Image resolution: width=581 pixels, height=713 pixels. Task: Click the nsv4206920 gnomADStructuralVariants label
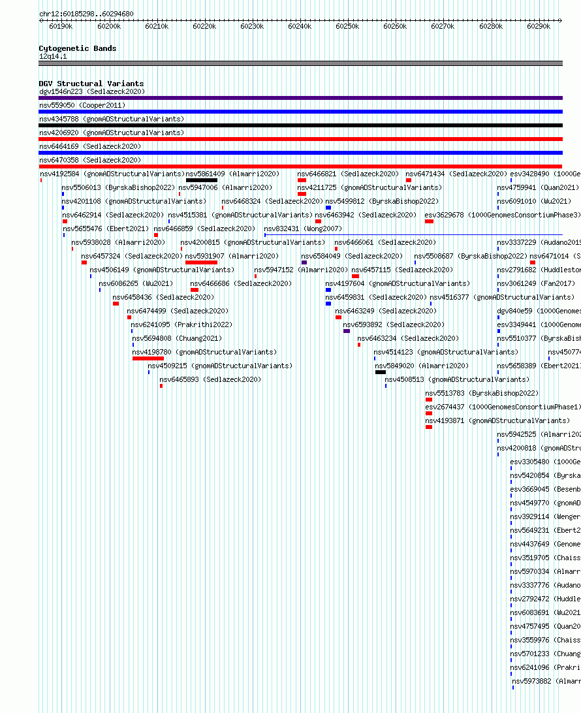pos(112,133)
